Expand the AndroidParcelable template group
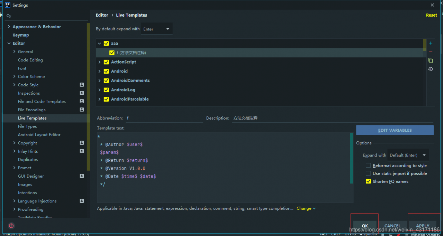 pyautogui.click(x=99, y=99)
